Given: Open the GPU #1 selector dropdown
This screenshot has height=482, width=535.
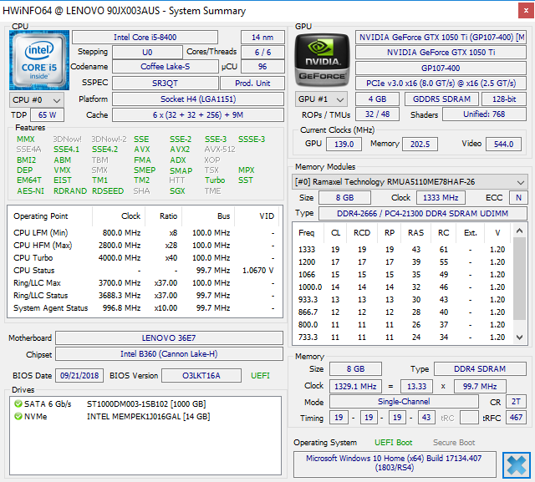Looking at the screenshot, I should 321,99.
